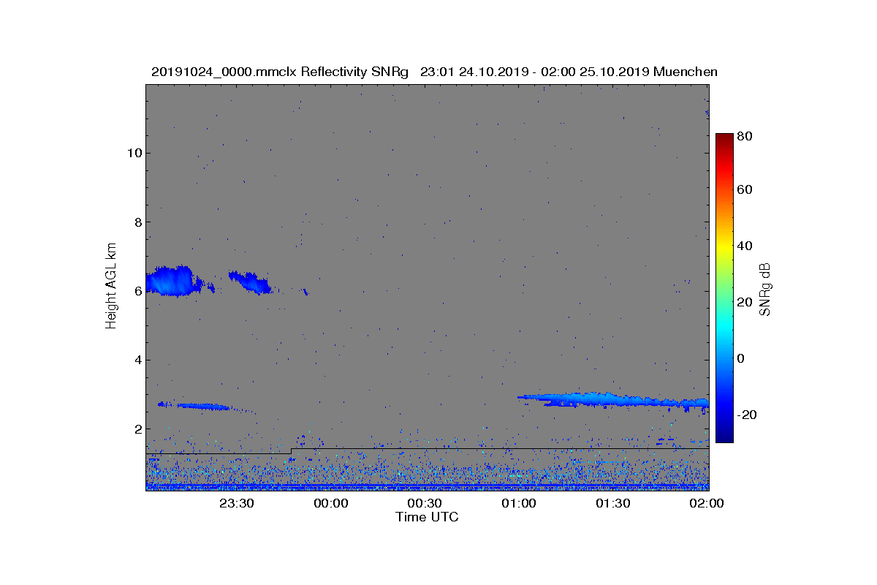
Task: Click the height tick label 4
Action: coord(137,360)
